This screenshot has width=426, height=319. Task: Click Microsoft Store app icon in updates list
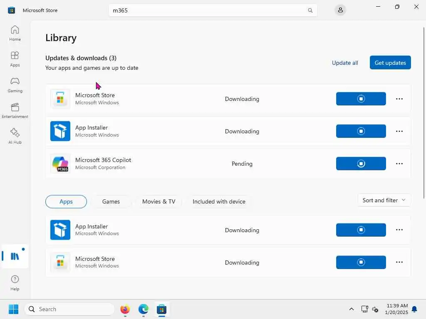[60, 99]
